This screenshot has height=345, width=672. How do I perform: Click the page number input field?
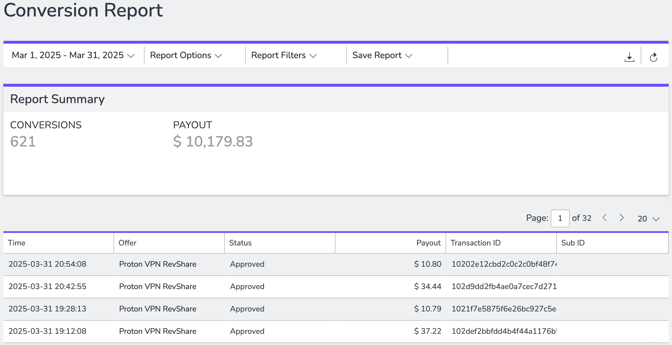coord(560,218)
